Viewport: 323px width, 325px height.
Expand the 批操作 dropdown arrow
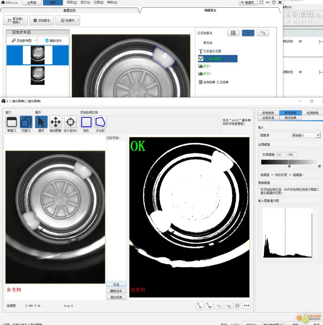tap(78, 20)
